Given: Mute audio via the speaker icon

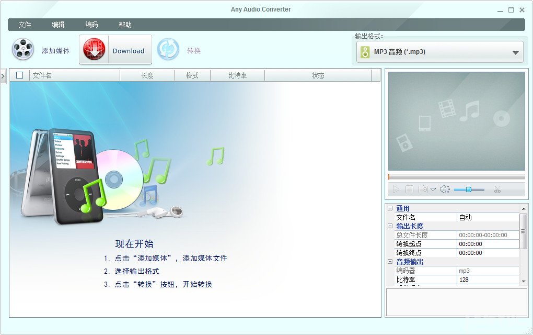Looking at the screenshot, I should (x=444, y=189).
